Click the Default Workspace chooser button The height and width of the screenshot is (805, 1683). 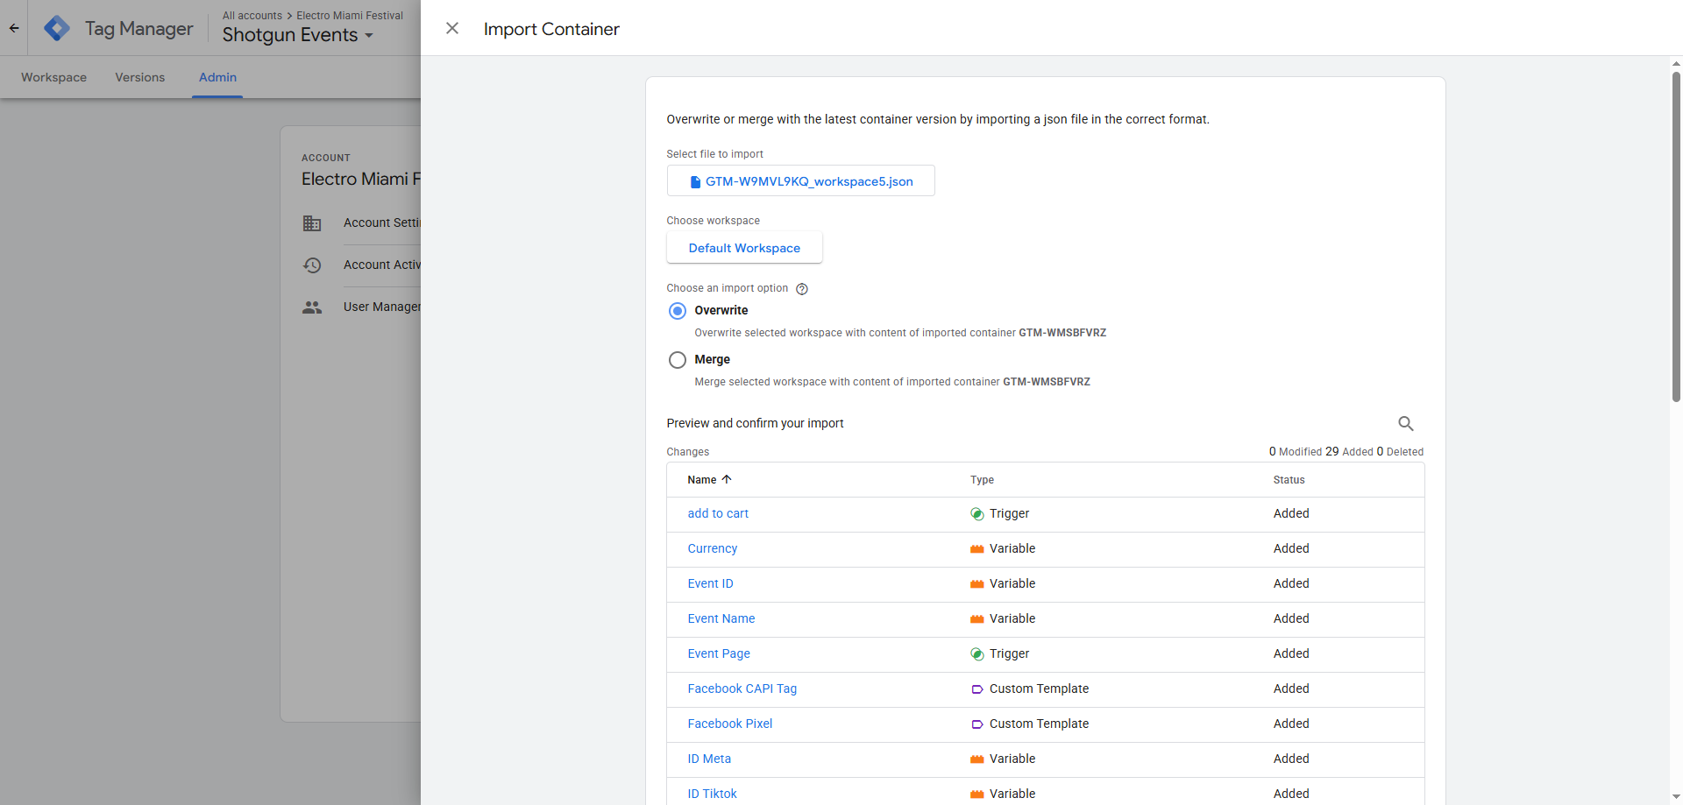click(744, 248)
